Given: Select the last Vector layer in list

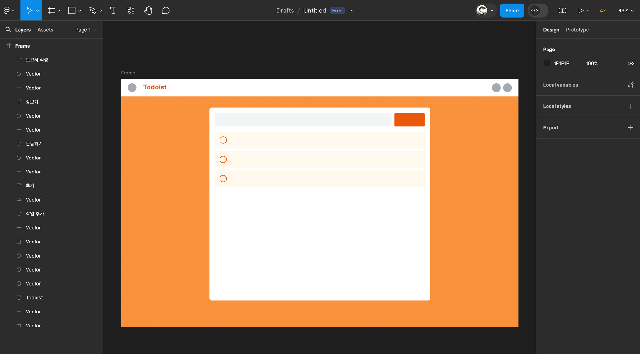Looking at the screenshot, I should pyautogui.click(x=52, y=326).
